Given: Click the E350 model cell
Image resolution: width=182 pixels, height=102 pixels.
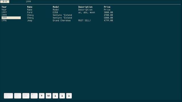Looking at the screenshot, I should pos(55,12).
